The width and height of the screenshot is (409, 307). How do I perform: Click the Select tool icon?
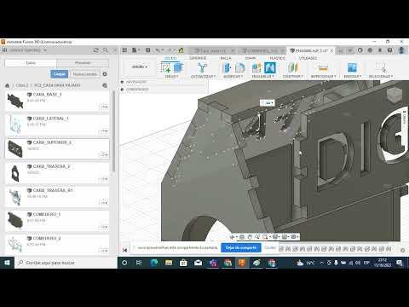coord(381,67)
